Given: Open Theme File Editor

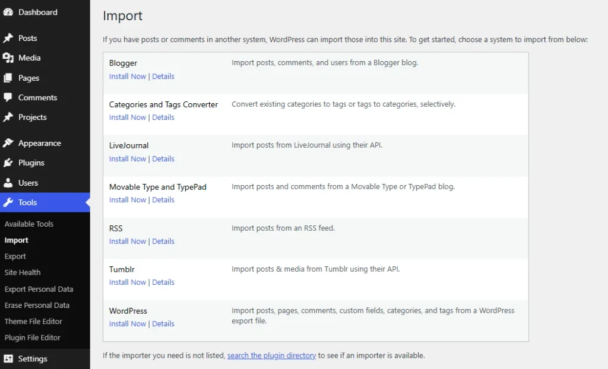Looking at the screenshot, I should click(33, 322).
